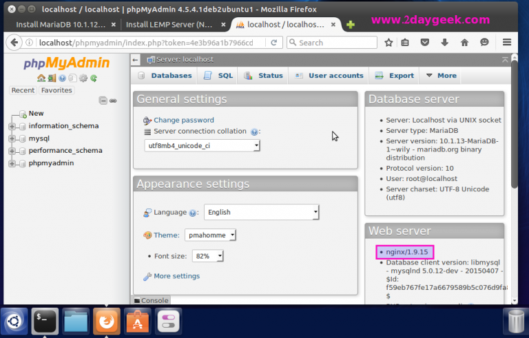Click the log out icon in sidebar
Viewport: 529px width, 338px height.
coord(52,78)
